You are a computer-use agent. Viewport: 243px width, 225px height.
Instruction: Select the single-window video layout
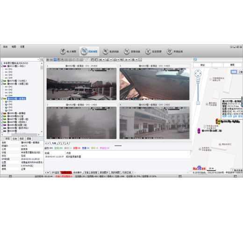(x=48, y=60)
